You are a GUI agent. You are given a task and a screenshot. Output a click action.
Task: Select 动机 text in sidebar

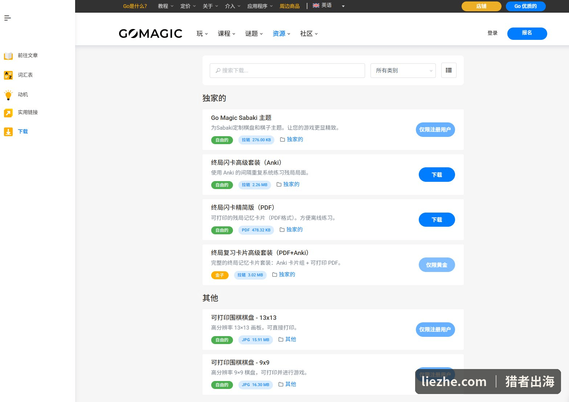pyautogui.click(x=23, y=95)
